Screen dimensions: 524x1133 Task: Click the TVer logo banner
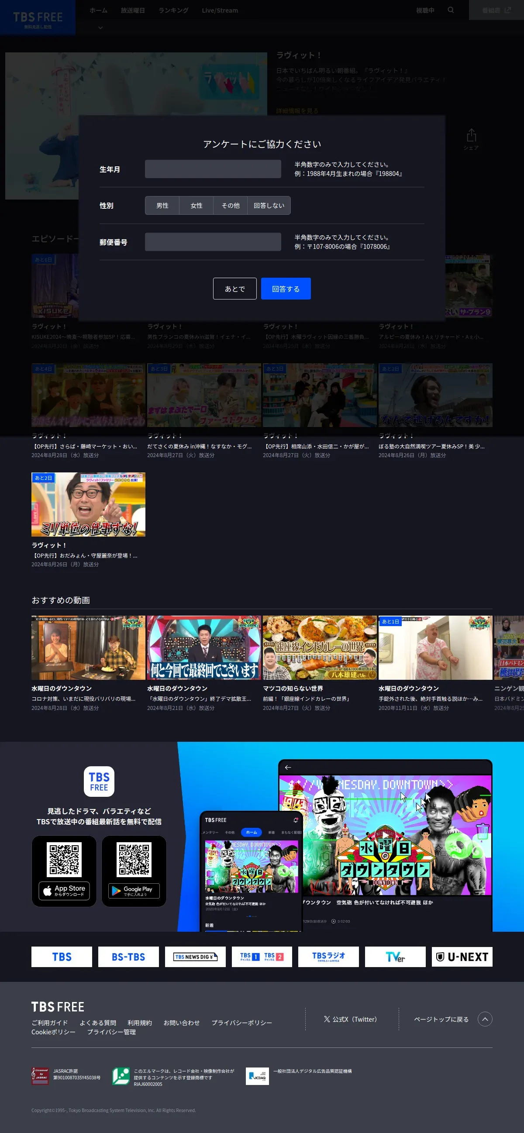click(396, 957)
